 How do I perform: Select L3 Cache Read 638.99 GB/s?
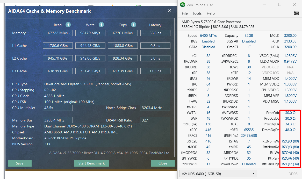pyautogui.click(x=58, y=71)
